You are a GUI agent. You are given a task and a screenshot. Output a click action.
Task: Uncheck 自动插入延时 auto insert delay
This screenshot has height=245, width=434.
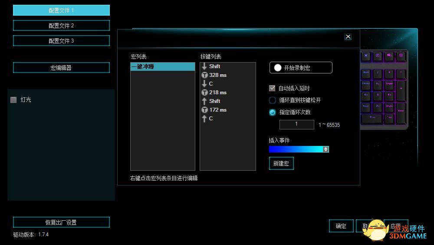click(272, 88)
